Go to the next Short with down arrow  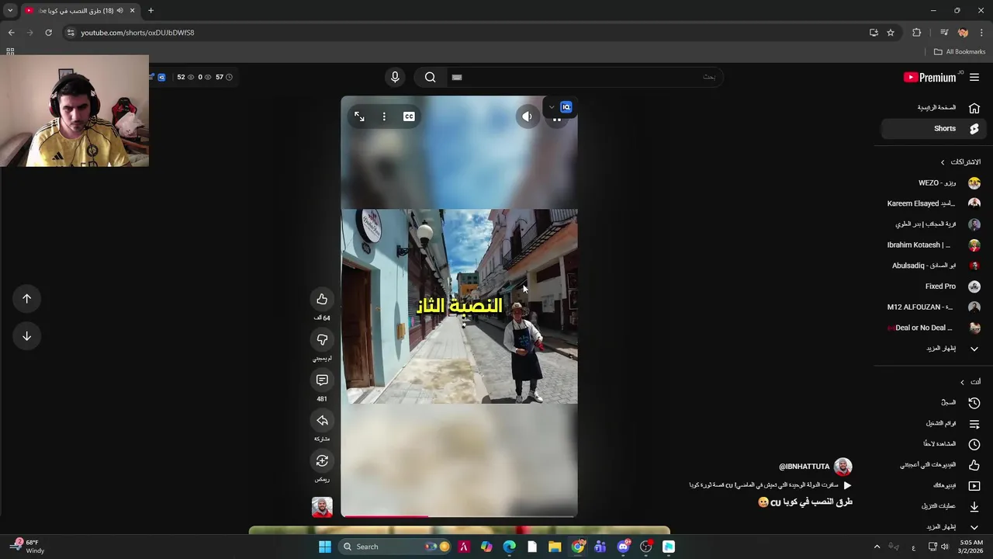coord(26,335)
